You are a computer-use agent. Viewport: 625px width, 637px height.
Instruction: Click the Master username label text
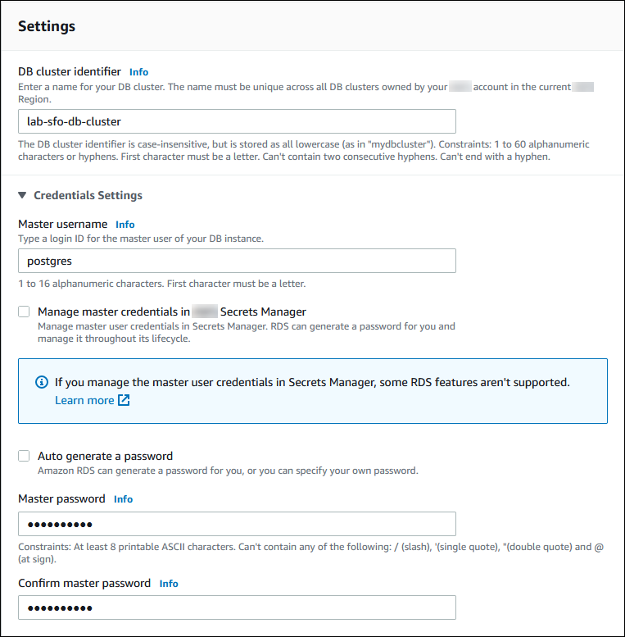click(63, 224)
